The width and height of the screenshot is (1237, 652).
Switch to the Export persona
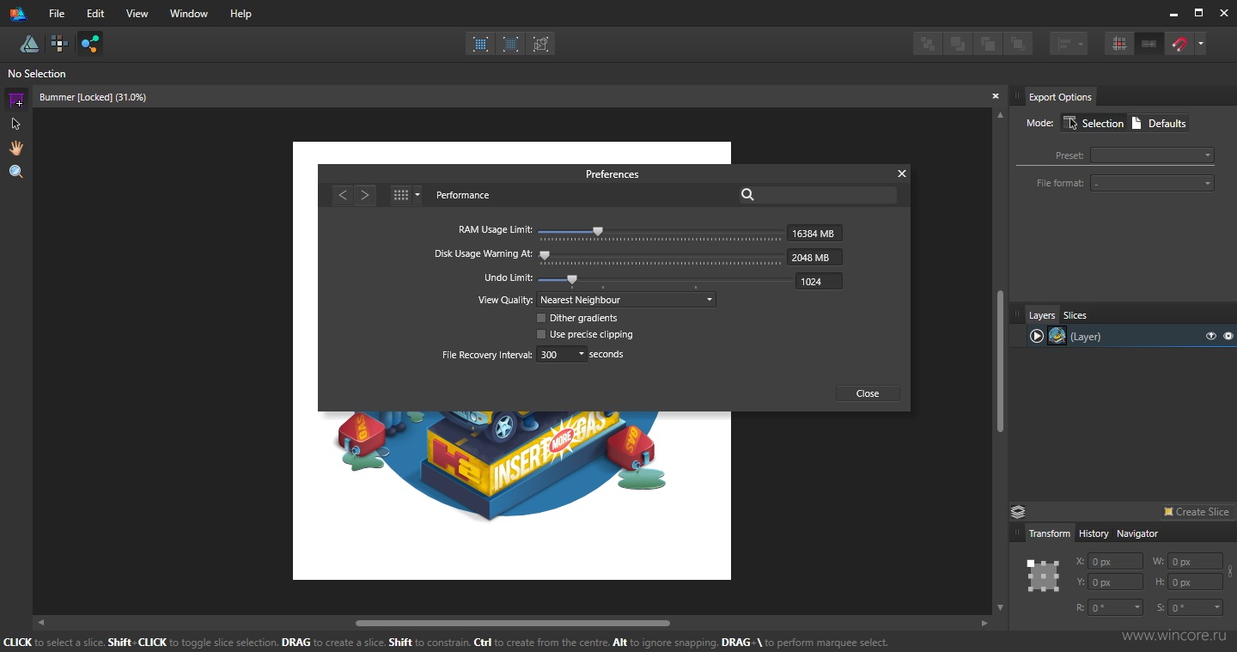tap(89, 43)
